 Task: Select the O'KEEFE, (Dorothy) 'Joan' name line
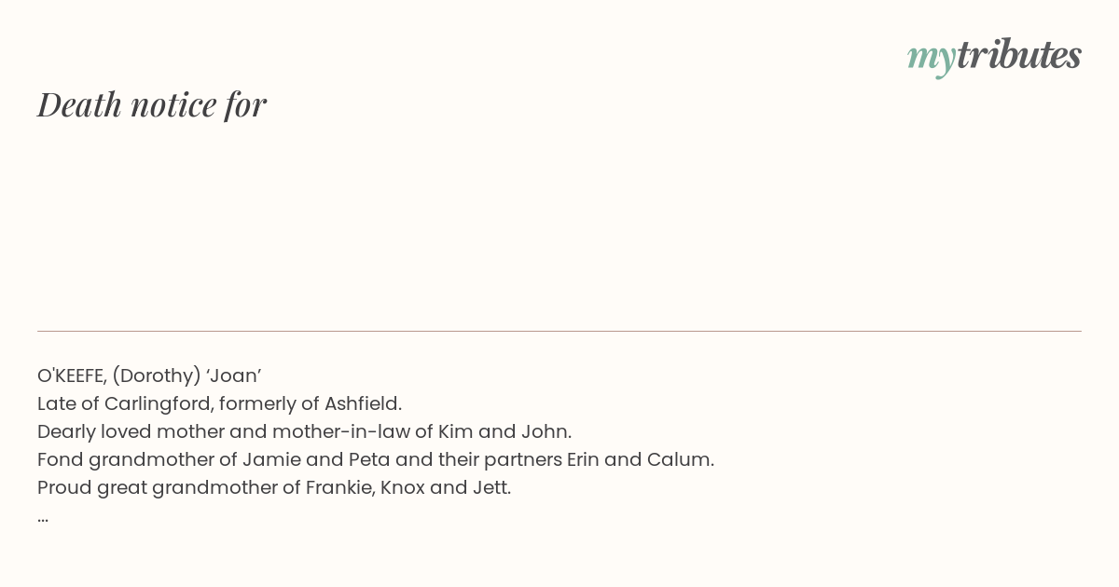pos(149,375)
